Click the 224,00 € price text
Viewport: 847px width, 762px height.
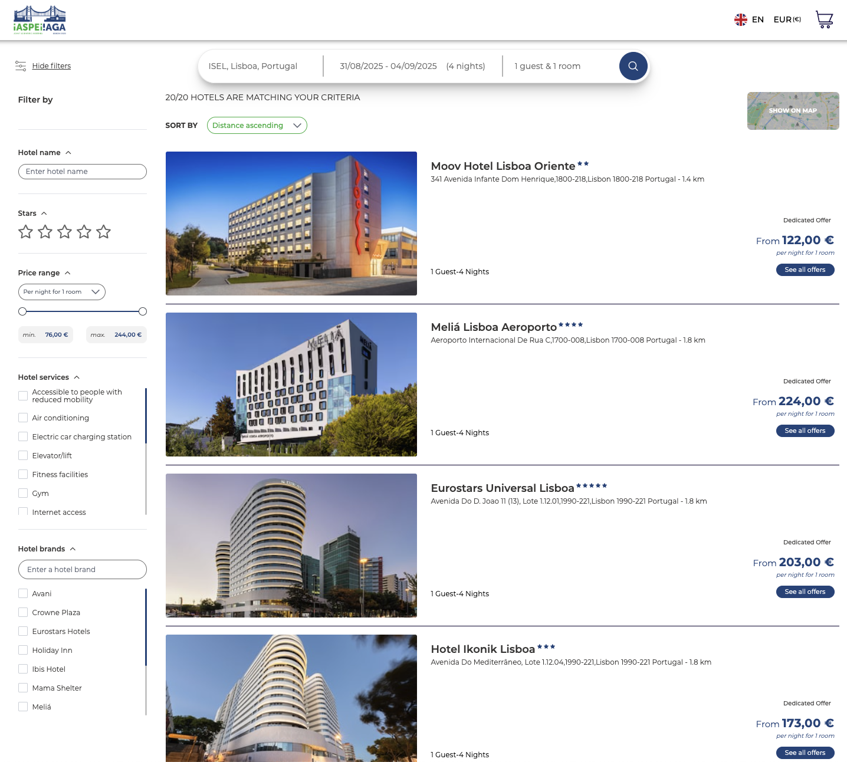click(x=806, y=401)
